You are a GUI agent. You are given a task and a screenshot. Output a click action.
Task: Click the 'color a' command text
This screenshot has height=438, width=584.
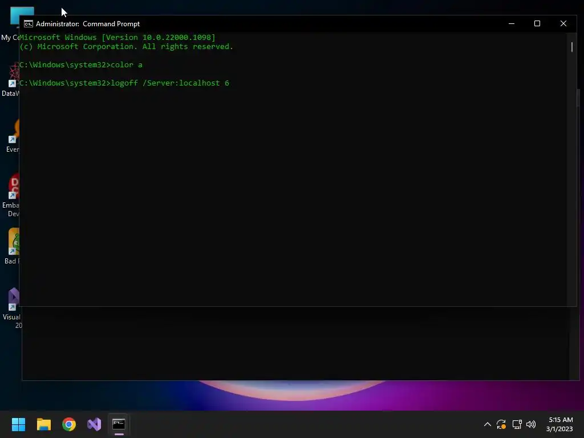click(x=127, y=65)
